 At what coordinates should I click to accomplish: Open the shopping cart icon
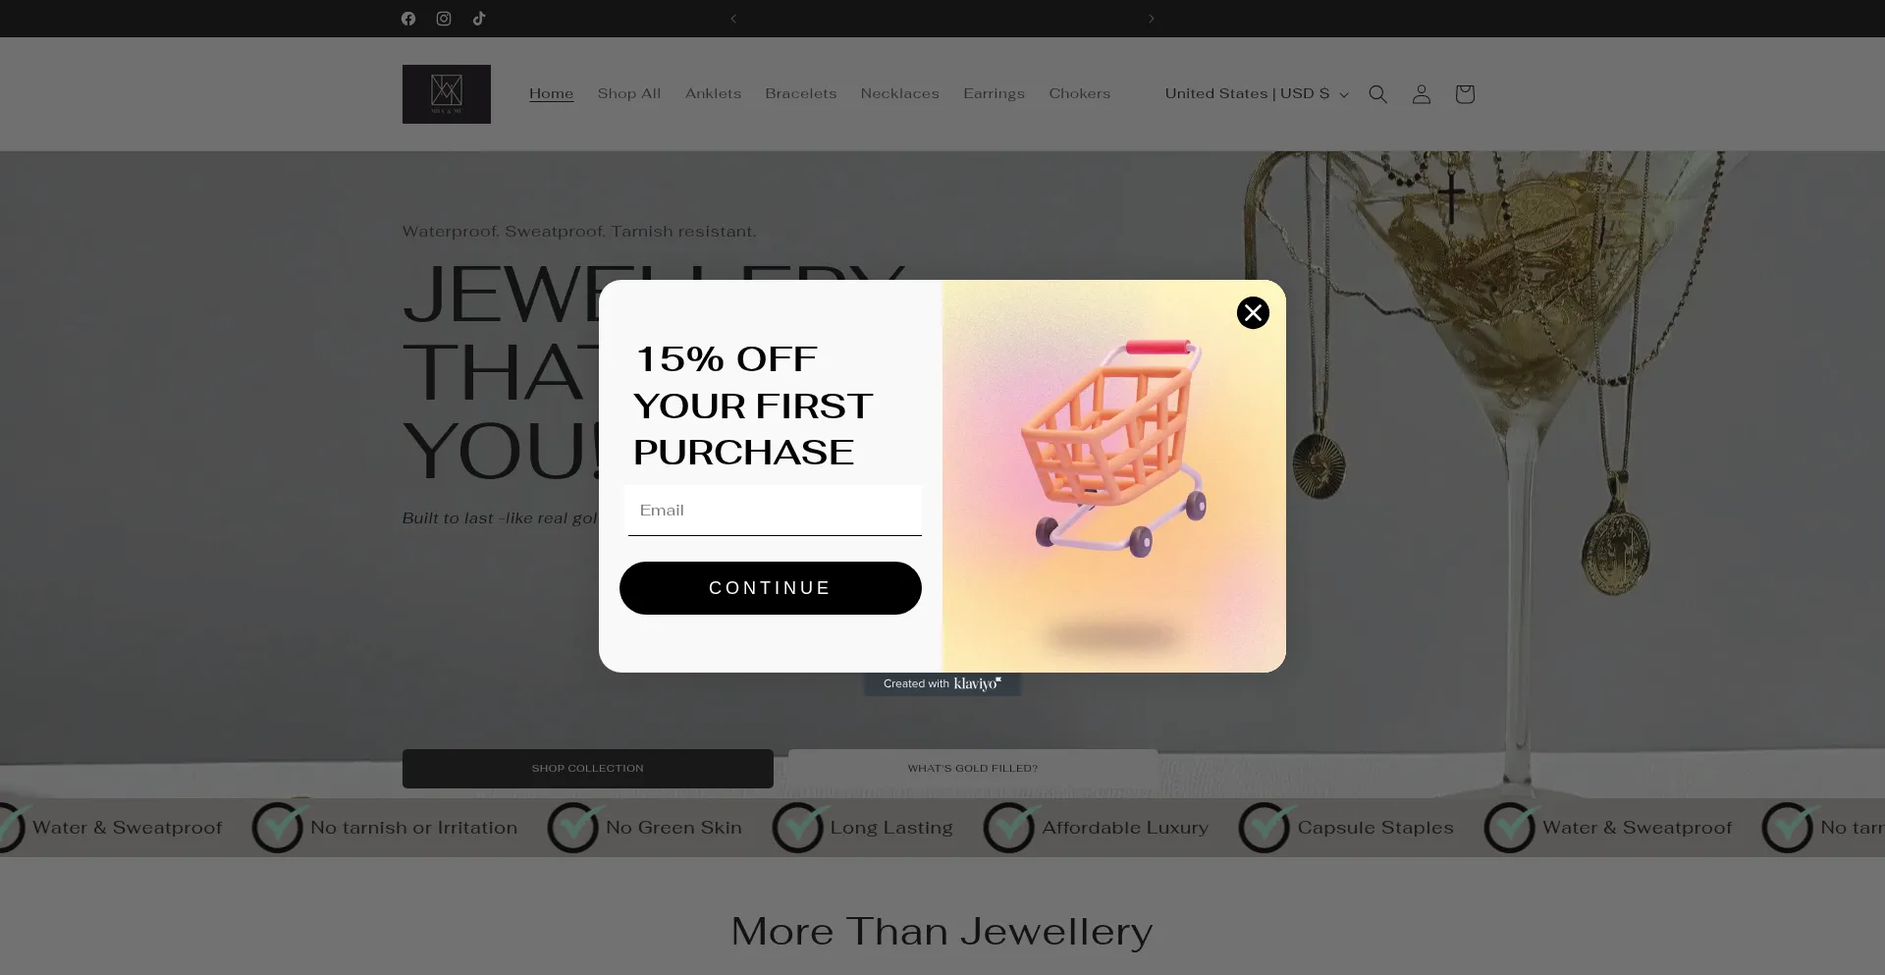(x=1465, y=94)
